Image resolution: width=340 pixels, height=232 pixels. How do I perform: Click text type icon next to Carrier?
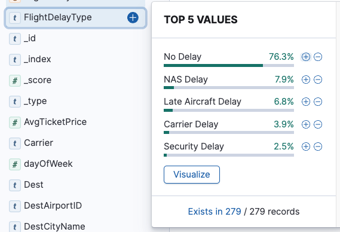point(15,144)
